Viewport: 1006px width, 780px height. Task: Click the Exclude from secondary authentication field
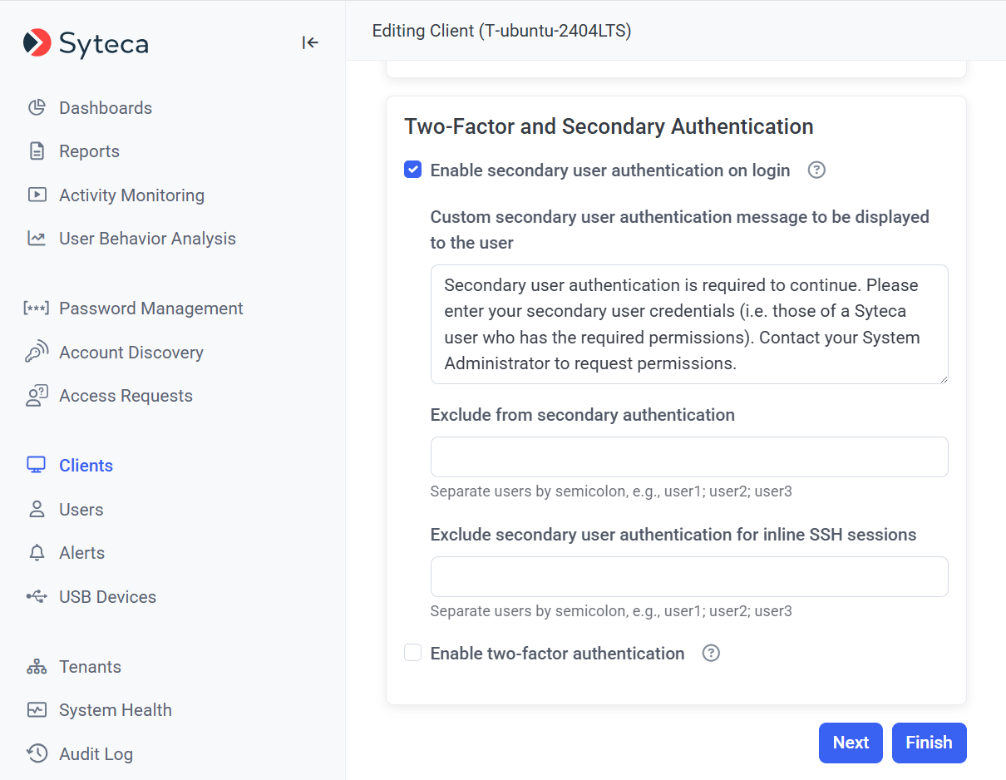coord(688,457)
